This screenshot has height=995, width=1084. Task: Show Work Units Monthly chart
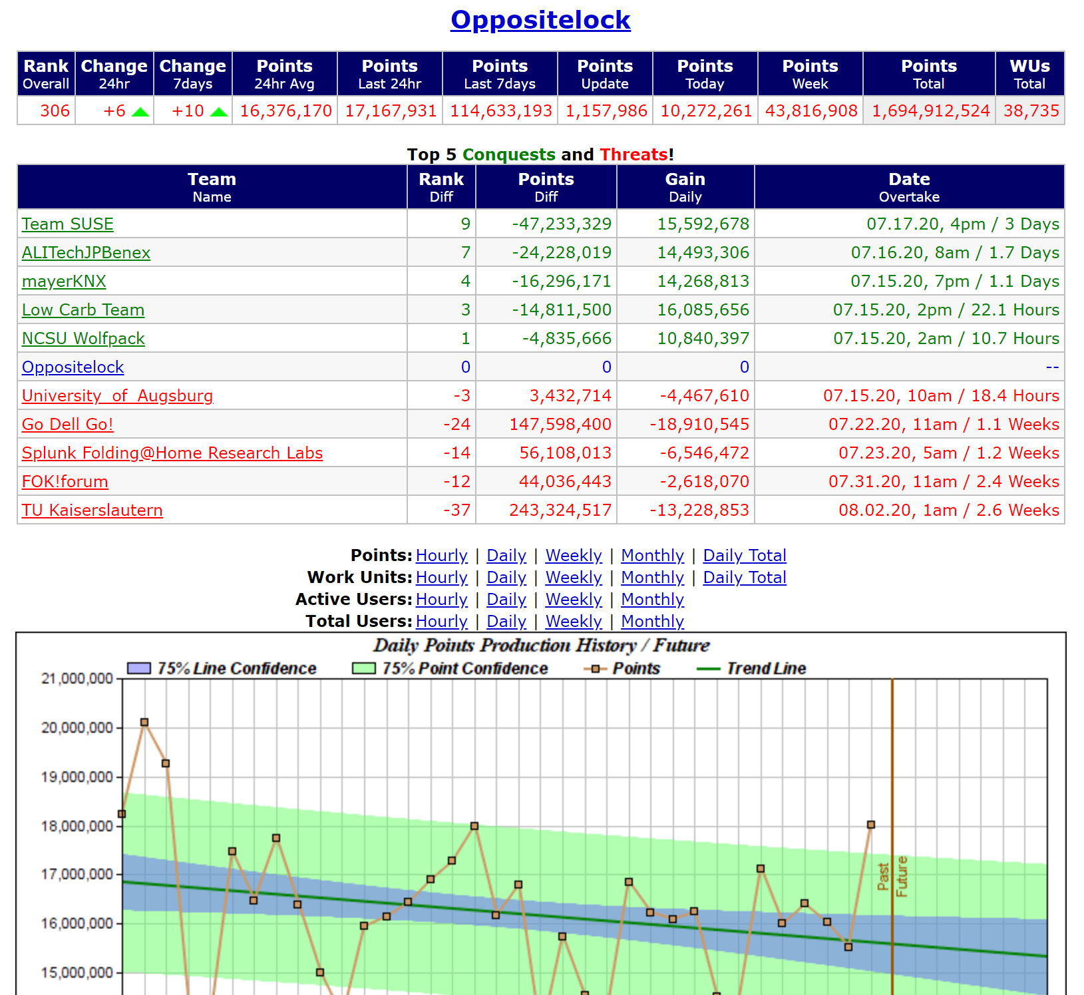(653, 578)
